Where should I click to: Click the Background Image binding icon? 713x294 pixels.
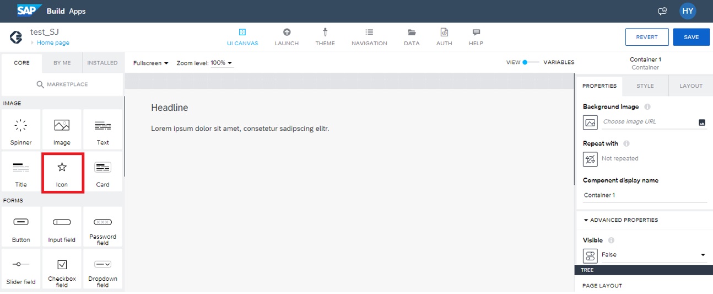[590, 122]
